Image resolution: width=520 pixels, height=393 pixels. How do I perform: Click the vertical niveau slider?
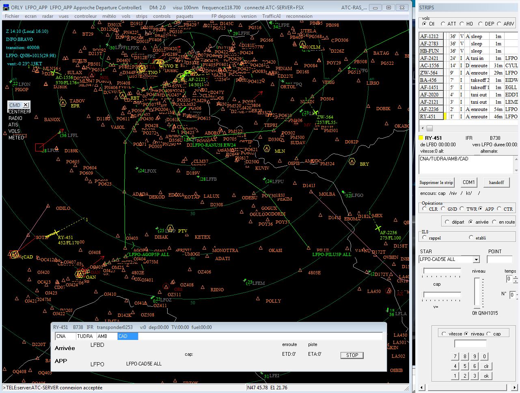pyautogui.click(x=477, y=293)
